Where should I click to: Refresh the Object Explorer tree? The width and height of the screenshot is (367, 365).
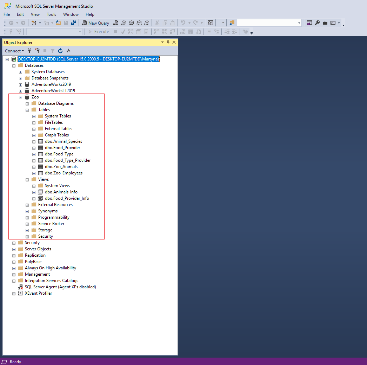pos(60,51)
